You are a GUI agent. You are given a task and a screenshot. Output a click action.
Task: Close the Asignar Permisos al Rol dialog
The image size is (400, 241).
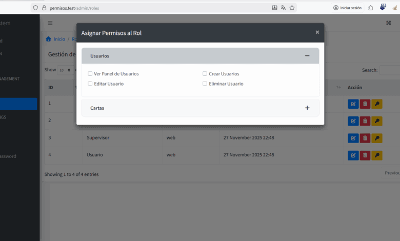[x=317, y=32]
